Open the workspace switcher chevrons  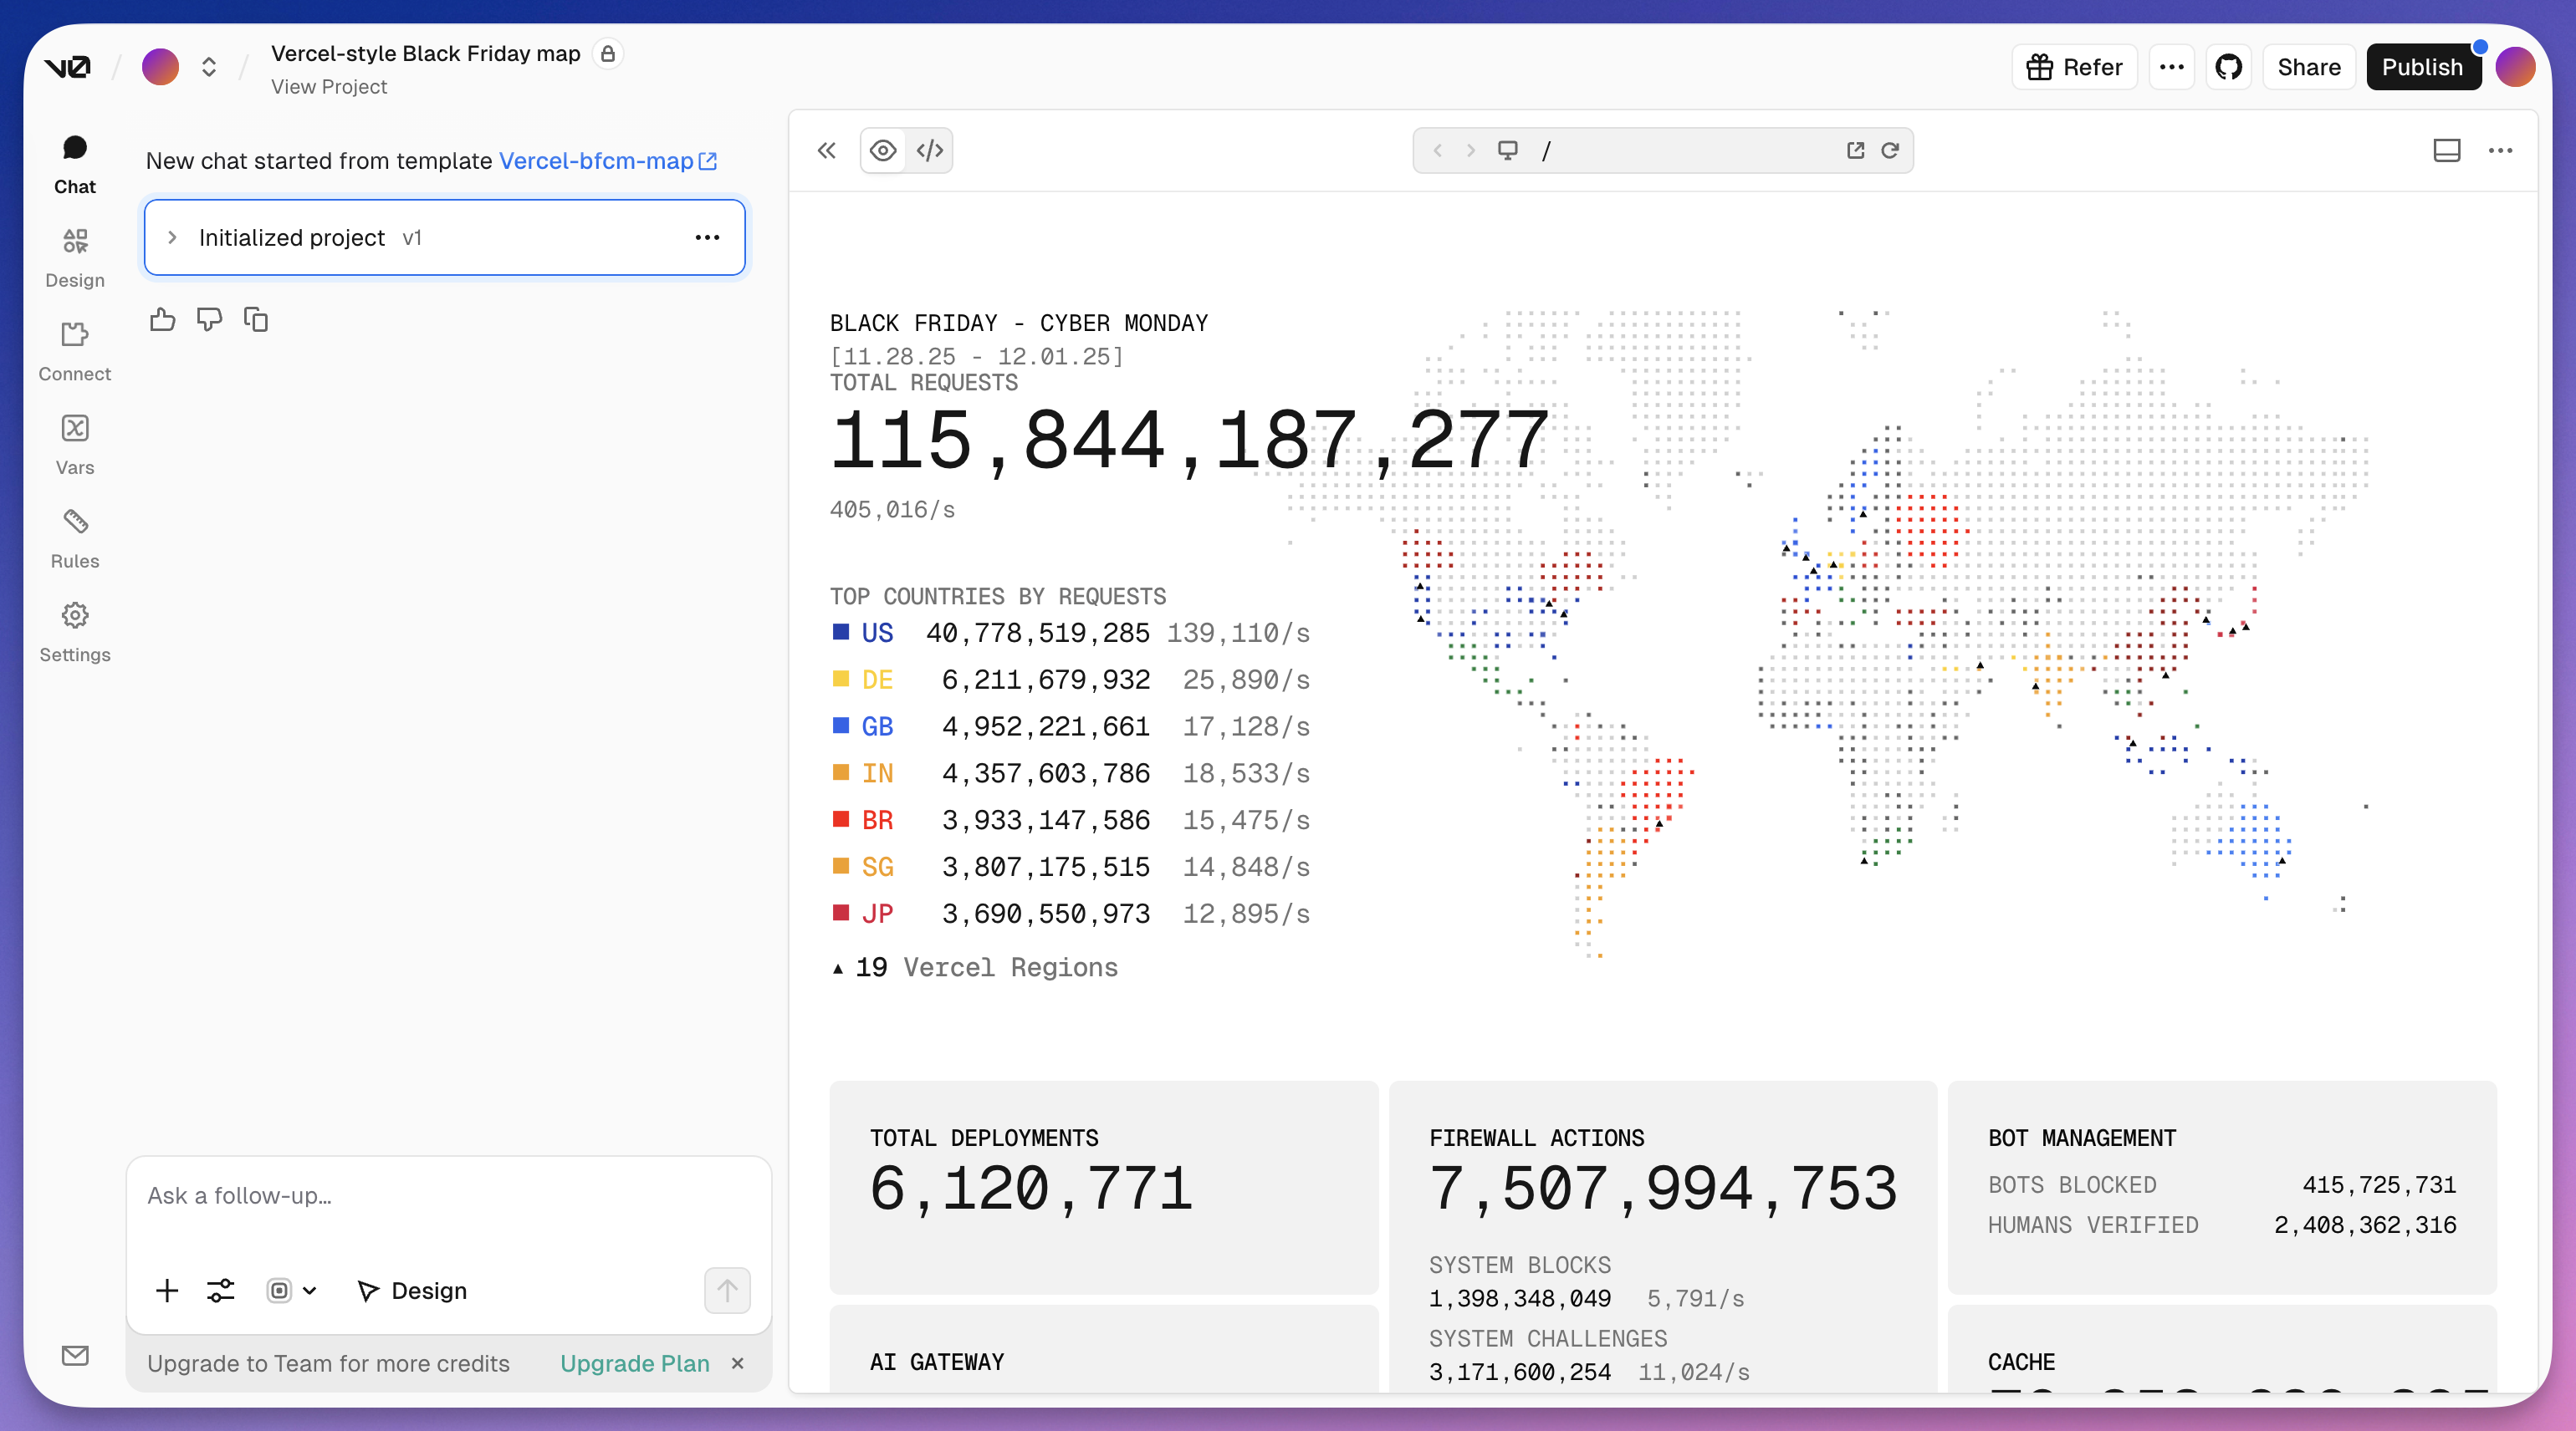point(209,67)
